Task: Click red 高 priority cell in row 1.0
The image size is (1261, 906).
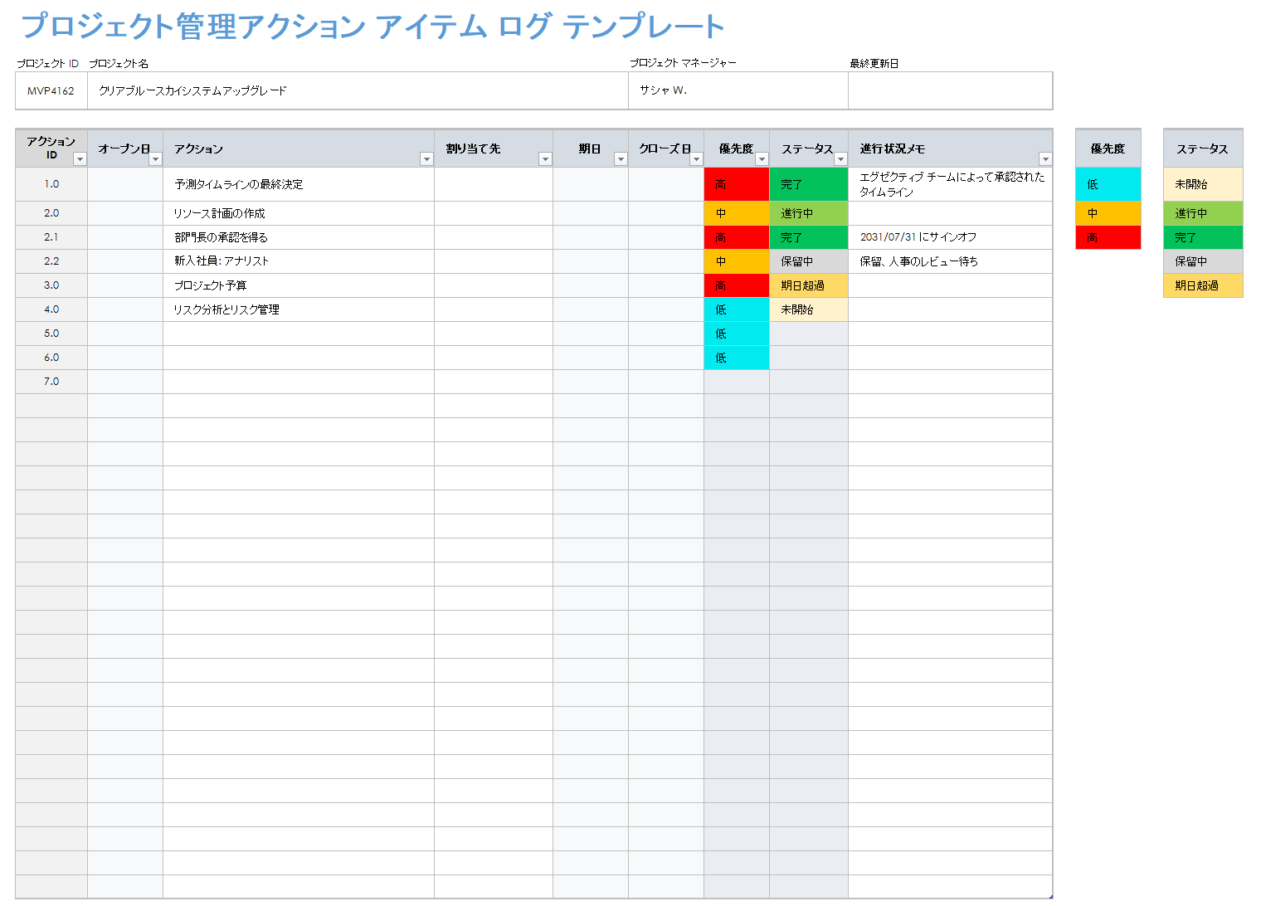Action: 737,184
